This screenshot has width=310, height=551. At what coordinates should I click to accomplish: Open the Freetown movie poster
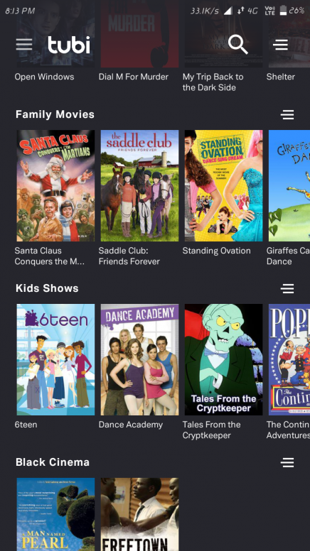point(139,515)
